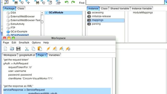This screenshot has height=94, width=167.
Task: Click the Inspect It lightning magnifier icon
Action: (62, 49)
